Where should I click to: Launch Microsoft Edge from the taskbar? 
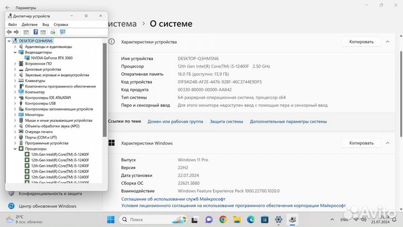tap(251, 220)
